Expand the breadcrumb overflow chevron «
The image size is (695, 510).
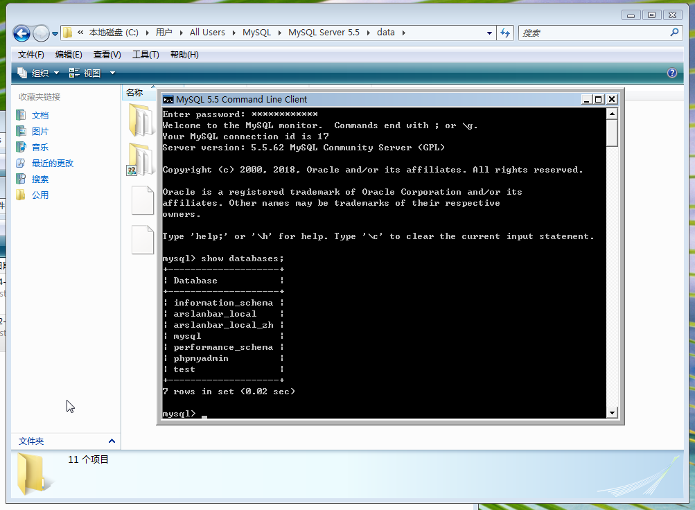click(x=80, y=33)
